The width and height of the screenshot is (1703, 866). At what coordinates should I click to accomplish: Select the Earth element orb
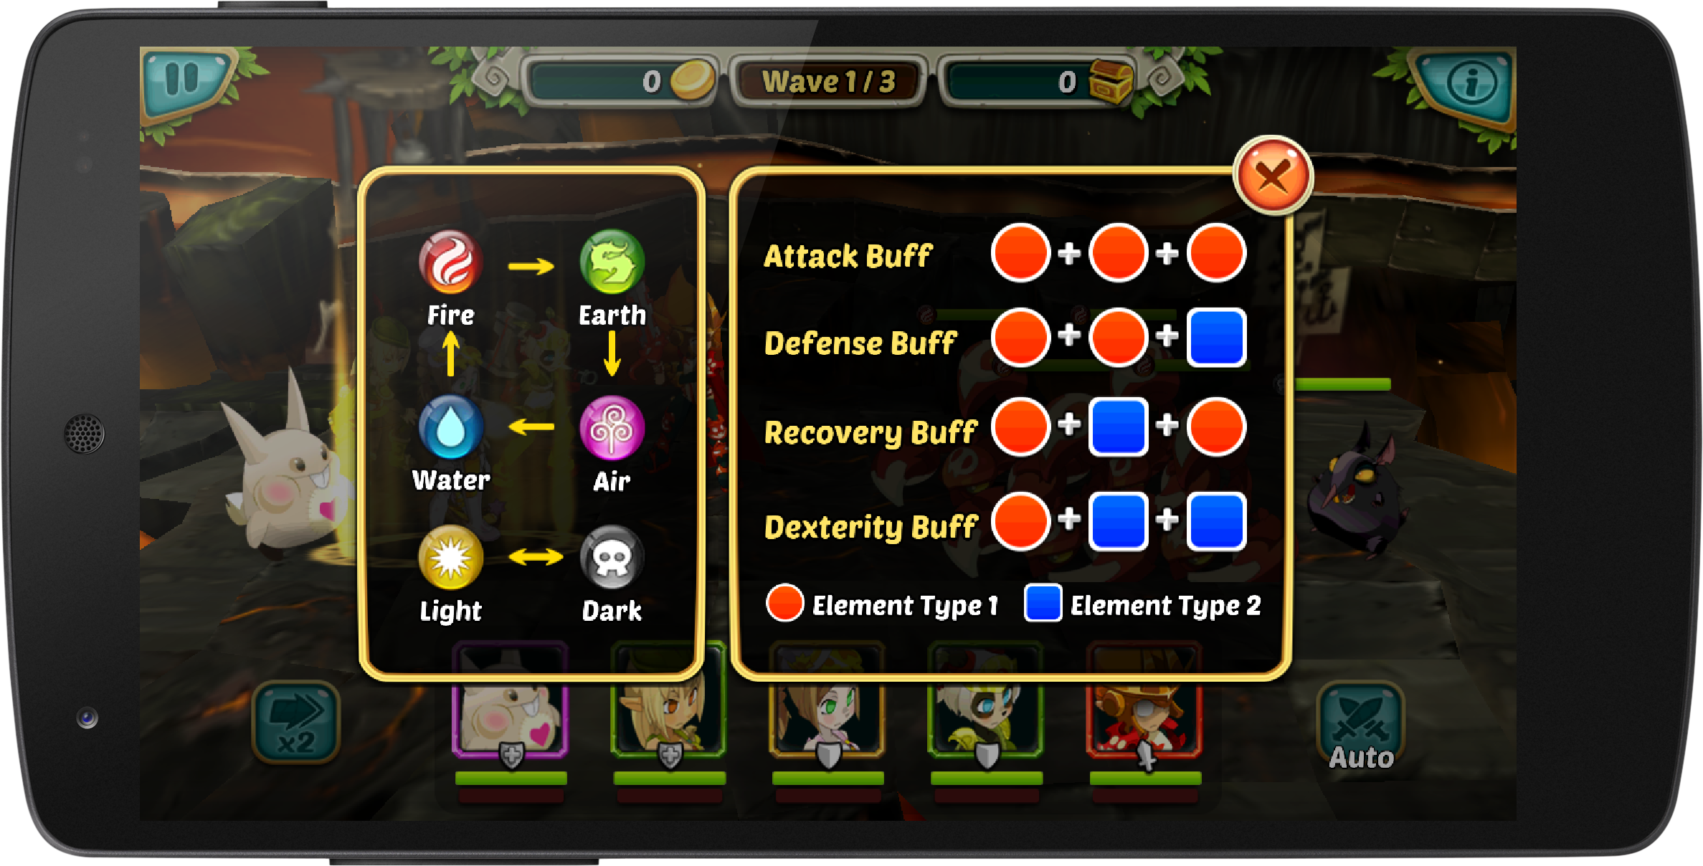[612, 262]
